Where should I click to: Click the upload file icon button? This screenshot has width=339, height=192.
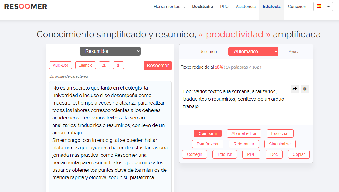(x=105, y=65)
